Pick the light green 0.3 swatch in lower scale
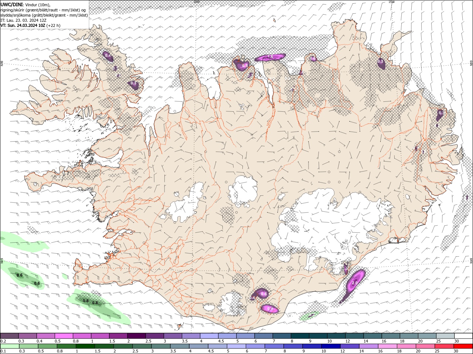Image resolution: width=473 pixels, height=354 pixels. coord(28,346)
